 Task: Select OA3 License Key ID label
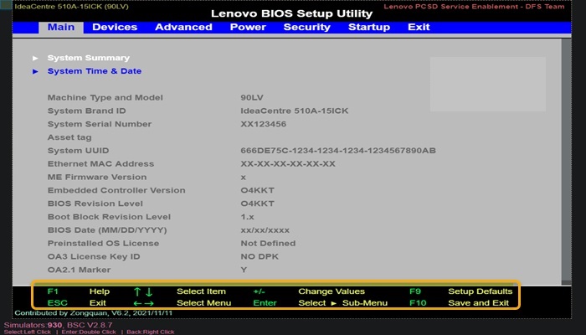point(94,257)
